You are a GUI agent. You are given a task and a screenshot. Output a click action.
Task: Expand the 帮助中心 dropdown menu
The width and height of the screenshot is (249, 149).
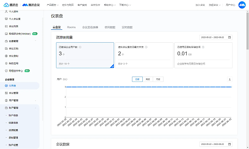click(x=110, y=5)
